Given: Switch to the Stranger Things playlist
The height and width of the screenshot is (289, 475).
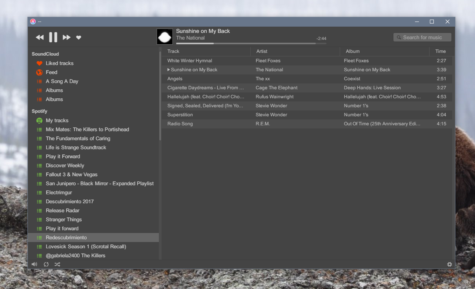Looking at the screenshot, I should click(64, 219).
